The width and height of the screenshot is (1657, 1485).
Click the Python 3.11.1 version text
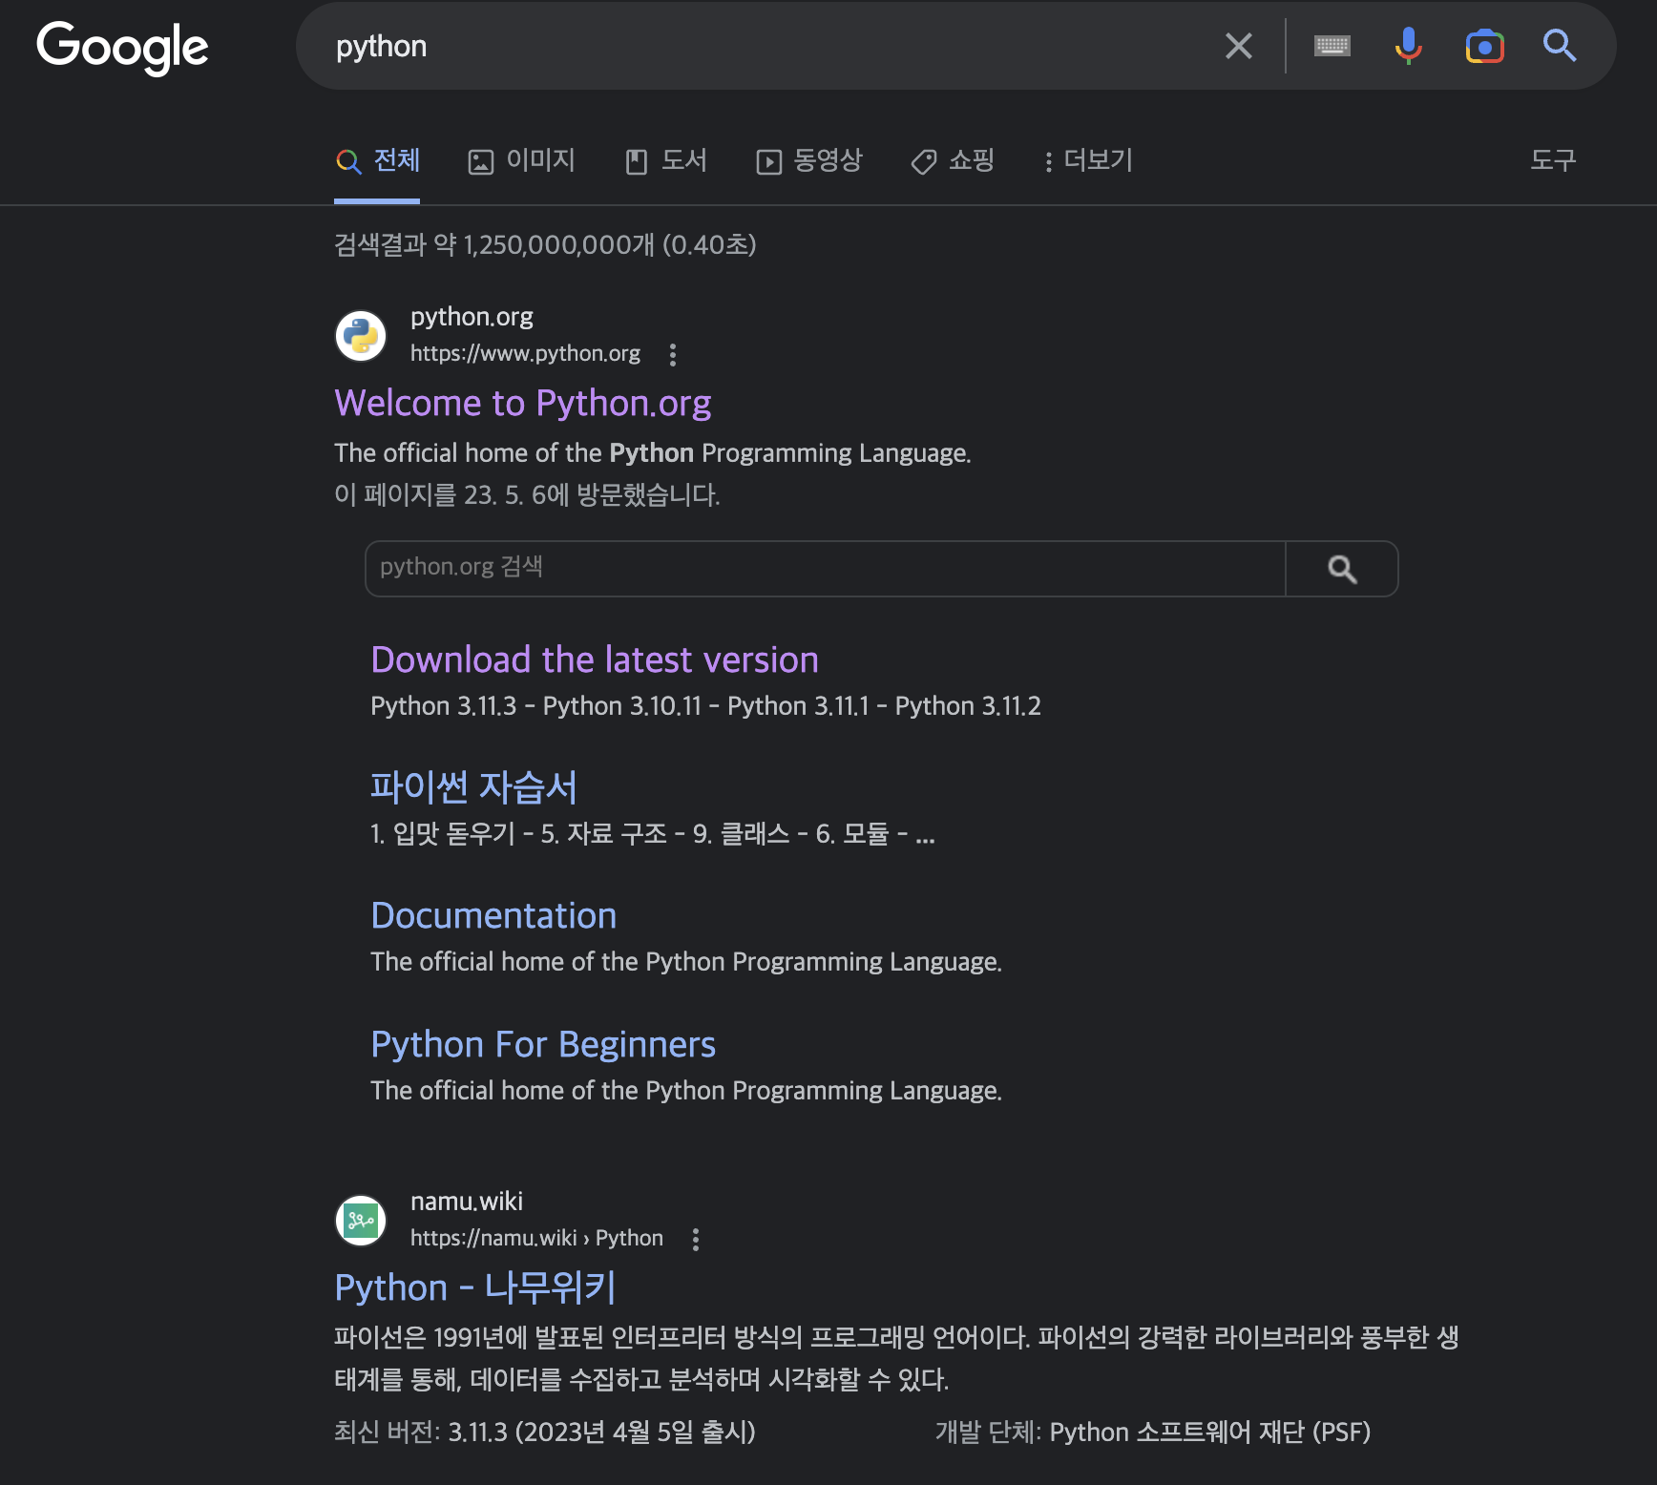(x=798, y=706)
